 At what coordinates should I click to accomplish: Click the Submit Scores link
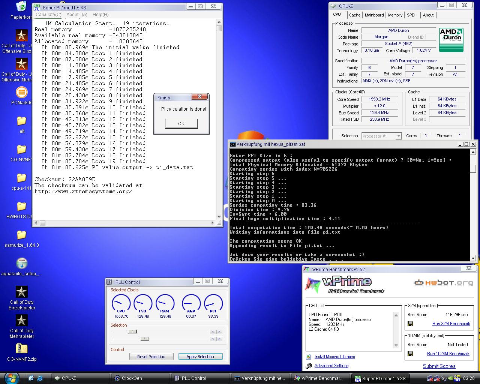click(x=439, y=366)
